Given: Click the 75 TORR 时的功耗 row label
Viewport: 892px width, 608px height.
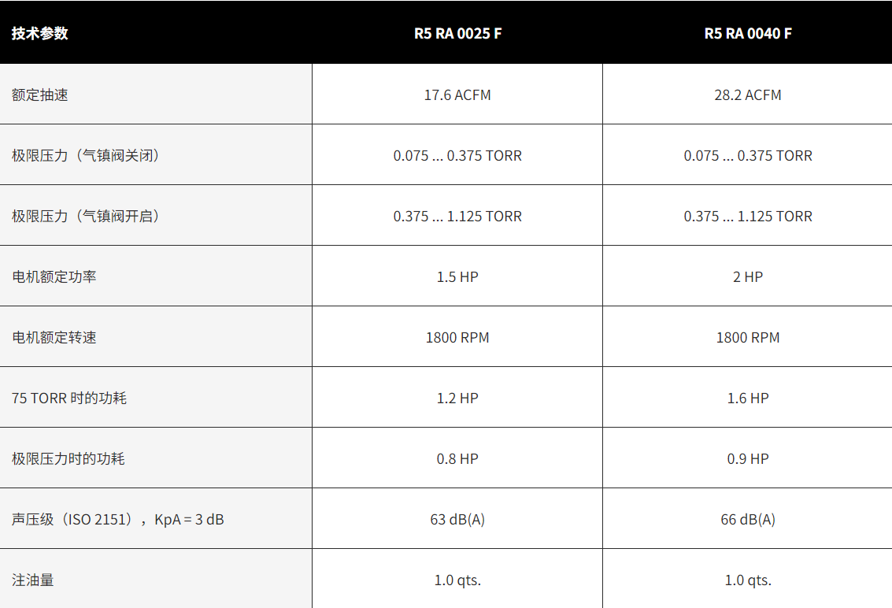Looking at the screenshot, I should (69, 398).
